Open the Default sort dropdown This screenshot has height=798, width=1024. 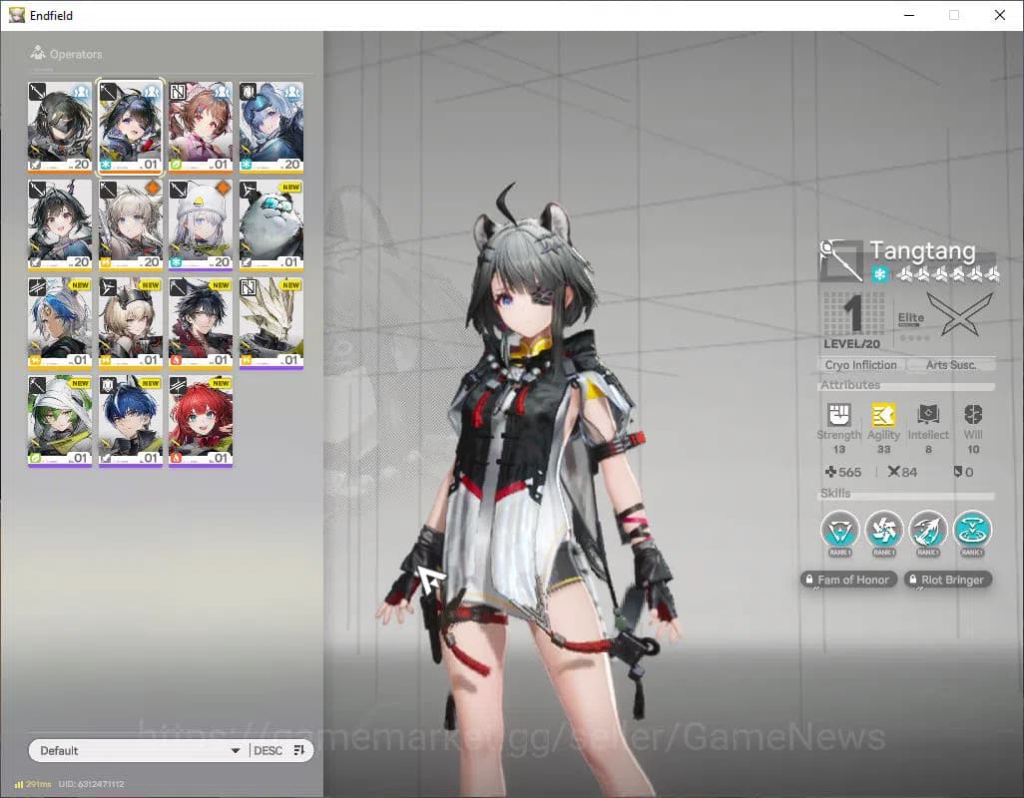tap(139, 750)
